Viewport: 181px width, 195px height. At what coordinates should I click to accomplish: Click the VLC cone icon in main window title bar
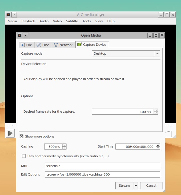9,15
